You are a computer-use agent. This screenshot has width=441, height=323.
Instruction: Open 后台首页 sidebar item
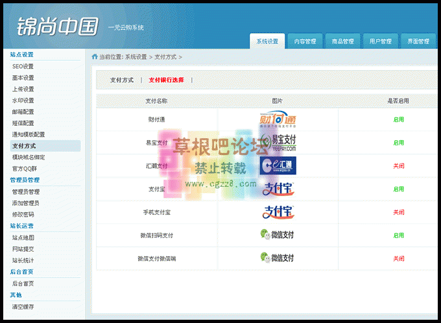[23, 283]
